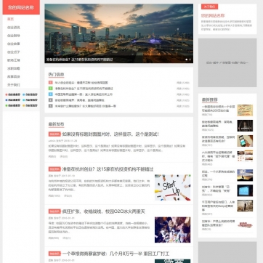This screenshot has height=263, width=263.
Task: Click the gray rank 4 badge in 热门信息
Action: pyautogui.click(x=50, y=100)
